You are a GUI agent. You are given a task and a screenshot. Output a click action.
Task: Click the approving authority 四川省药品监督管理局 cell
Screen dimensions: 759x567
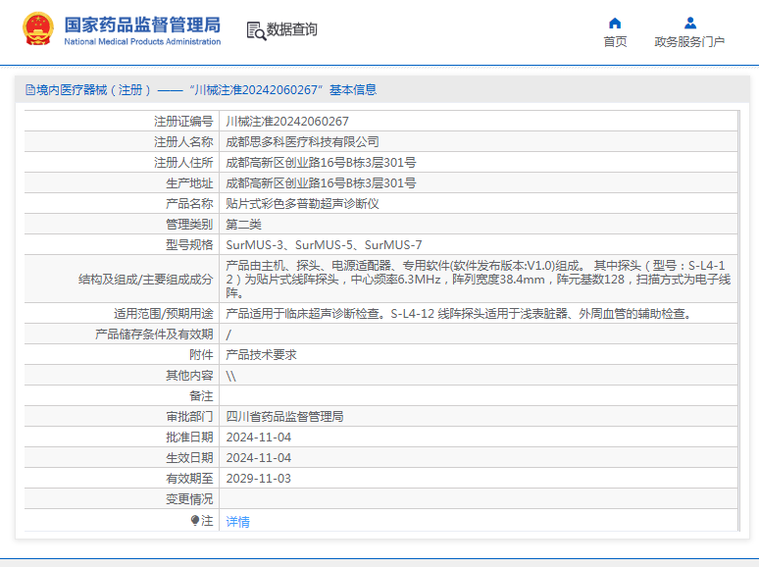[284, 417]
